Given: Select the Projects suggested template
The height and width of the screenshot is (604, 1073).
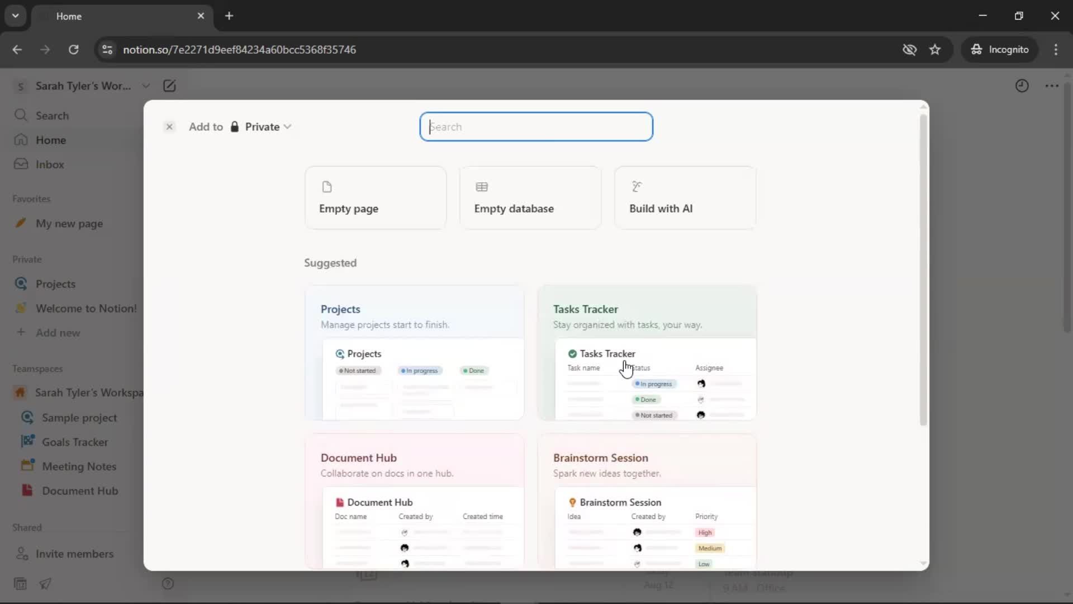Looking at the screenshot, I should 414,353.
